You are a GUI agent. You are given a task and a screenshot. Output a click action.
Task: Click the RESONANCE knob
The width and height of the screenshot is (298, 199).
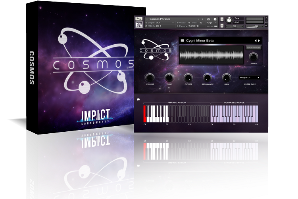click(208, 77)
